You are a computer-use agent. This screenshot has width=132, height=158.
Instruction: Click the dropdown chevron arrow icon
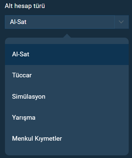121,22
